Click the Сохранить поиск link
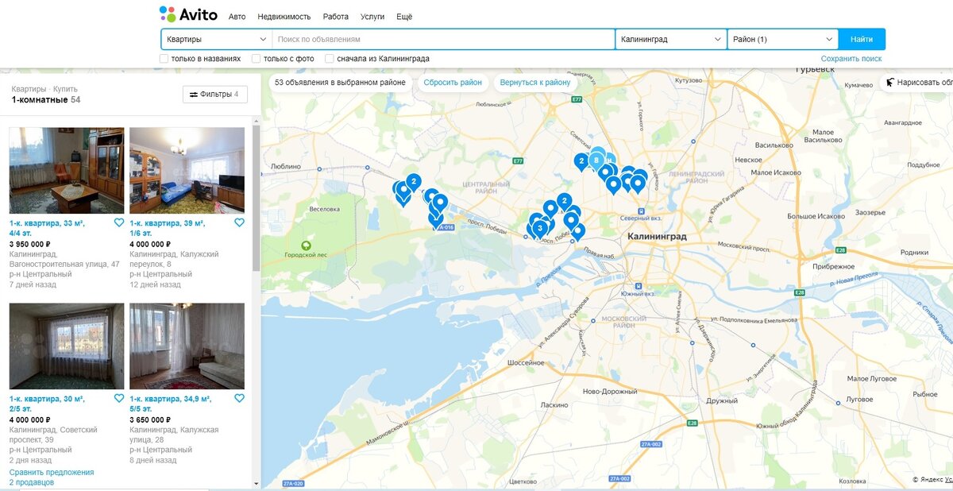 [851, 59]
